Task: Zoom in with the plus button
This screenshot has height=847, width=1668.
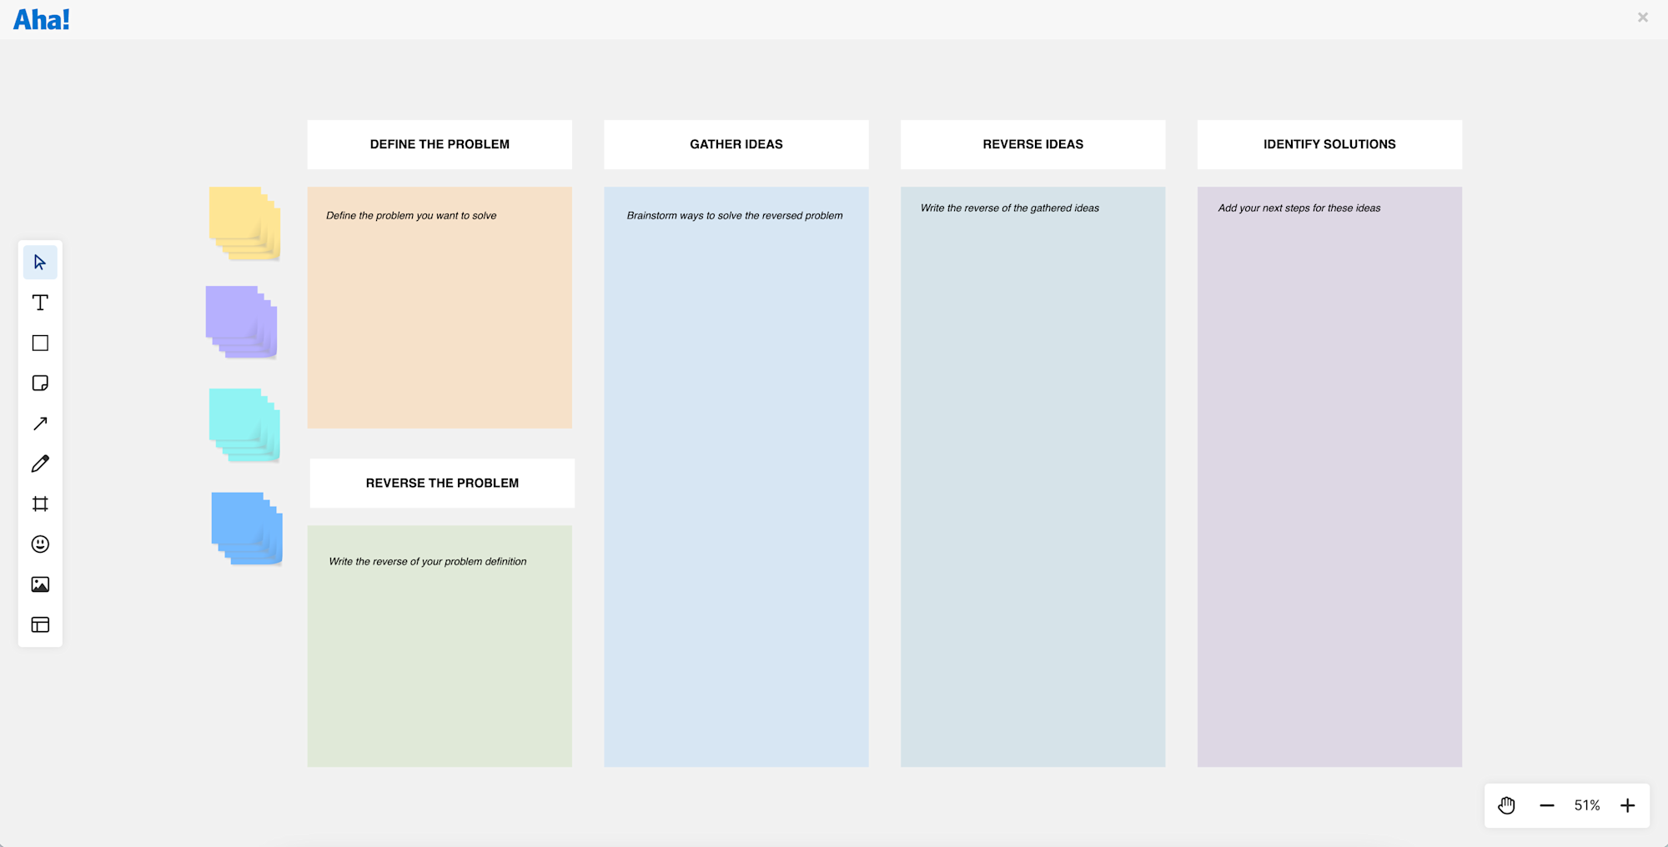Action: pos(1627,805)
